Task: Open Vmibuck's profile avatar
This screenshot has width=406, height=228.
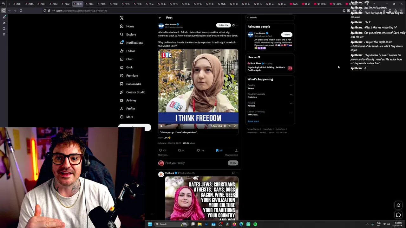Action: click(x=161, y=174)
